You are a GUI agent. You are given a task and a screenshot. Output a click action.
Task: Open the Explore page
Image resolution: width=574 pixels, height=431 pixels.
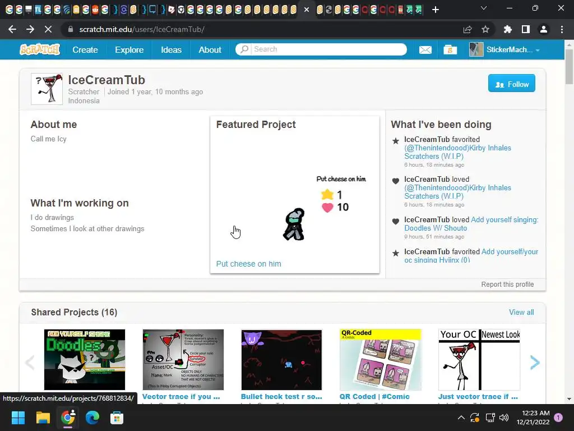coord(129,49)
